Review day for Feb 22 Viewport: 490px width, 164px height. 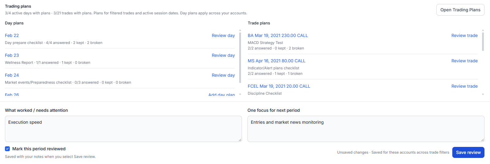coord(223,35)
